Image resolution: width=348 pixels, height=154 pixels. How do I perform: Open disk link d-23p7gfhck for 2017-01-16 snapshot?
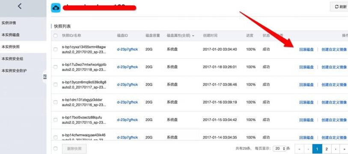128,102
